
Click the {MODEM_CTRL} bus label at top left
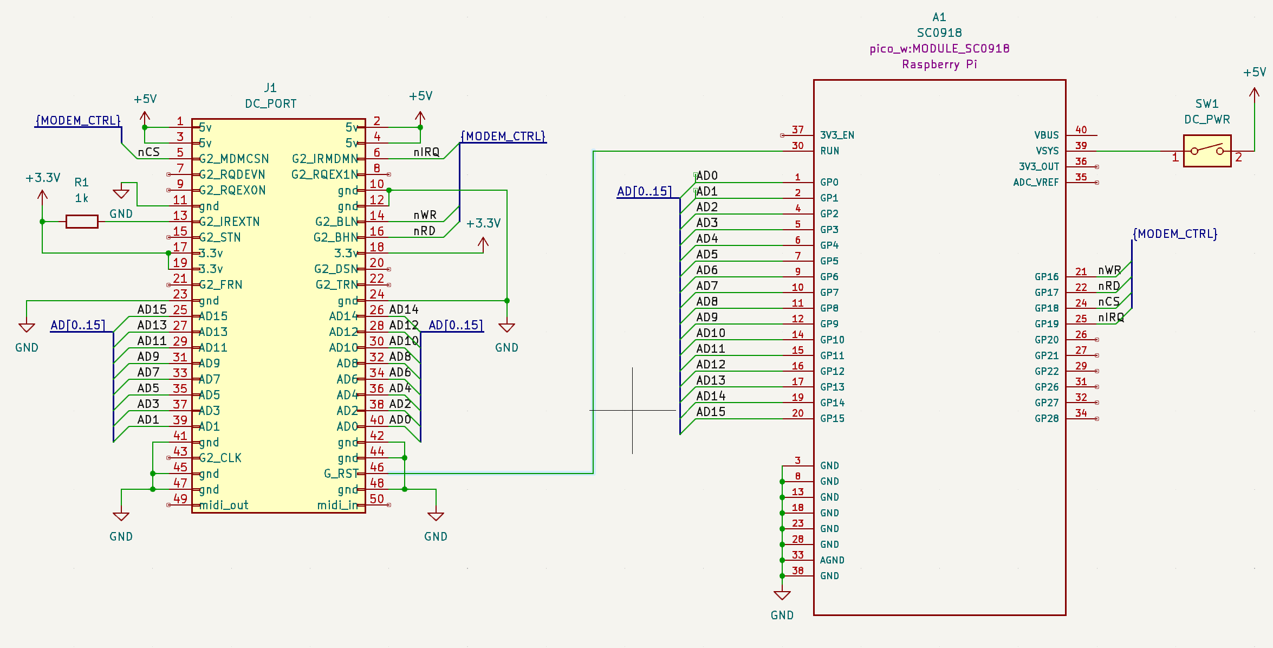pyautogui.click(x=78, y=121)
